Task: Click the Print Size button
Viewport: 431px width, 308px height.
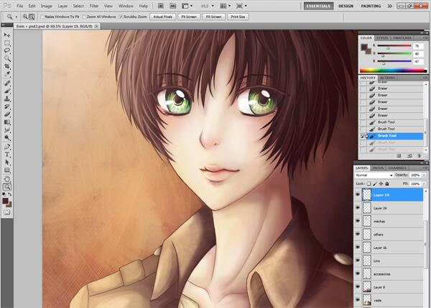Action: (238, 17)
